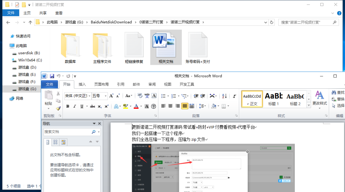The image size is (345, 192).
Task: Open the font size dropdown 五号
Action: click(x=105, y=96)
